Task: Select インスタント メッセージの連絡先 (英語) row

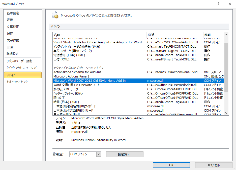Action: pyautogui.click(x=138, y=47)
